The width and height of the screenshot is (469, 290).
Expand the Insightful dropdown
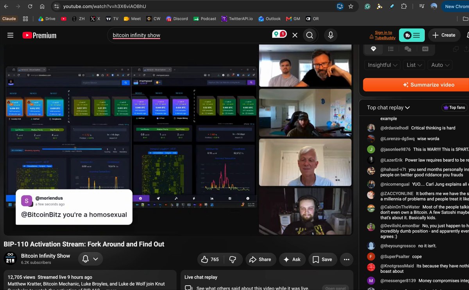(383, 65)
